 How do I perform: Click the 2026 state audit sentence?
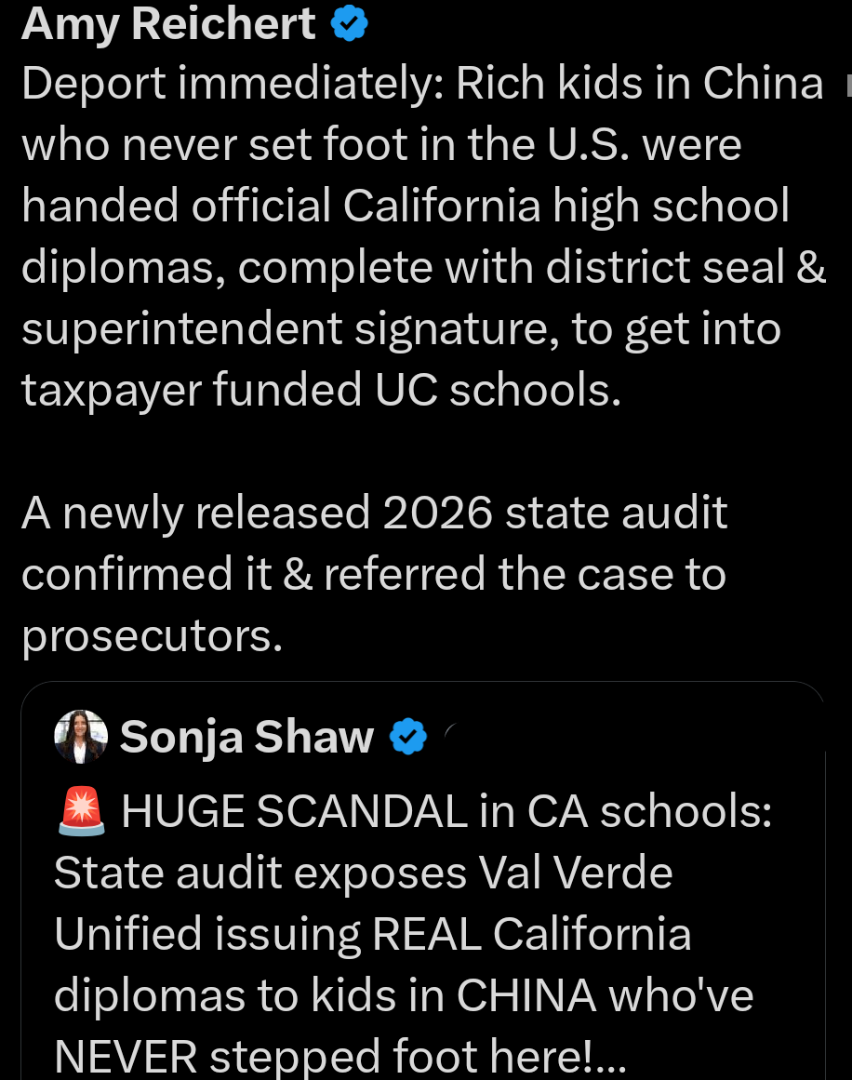click(x=372, y=572)
